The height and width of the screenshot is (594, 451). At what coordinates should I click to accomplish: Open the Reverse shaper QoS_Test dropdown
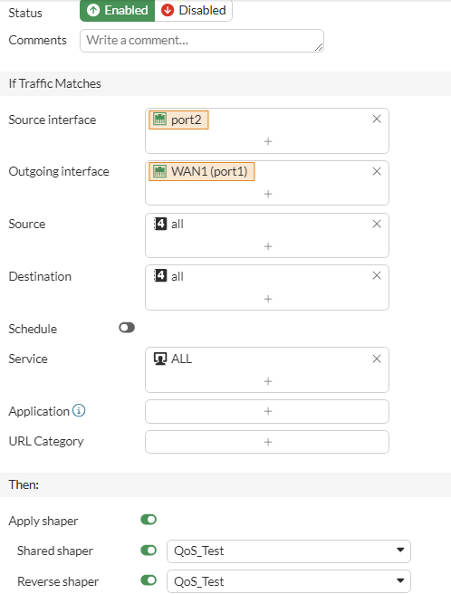289,581
